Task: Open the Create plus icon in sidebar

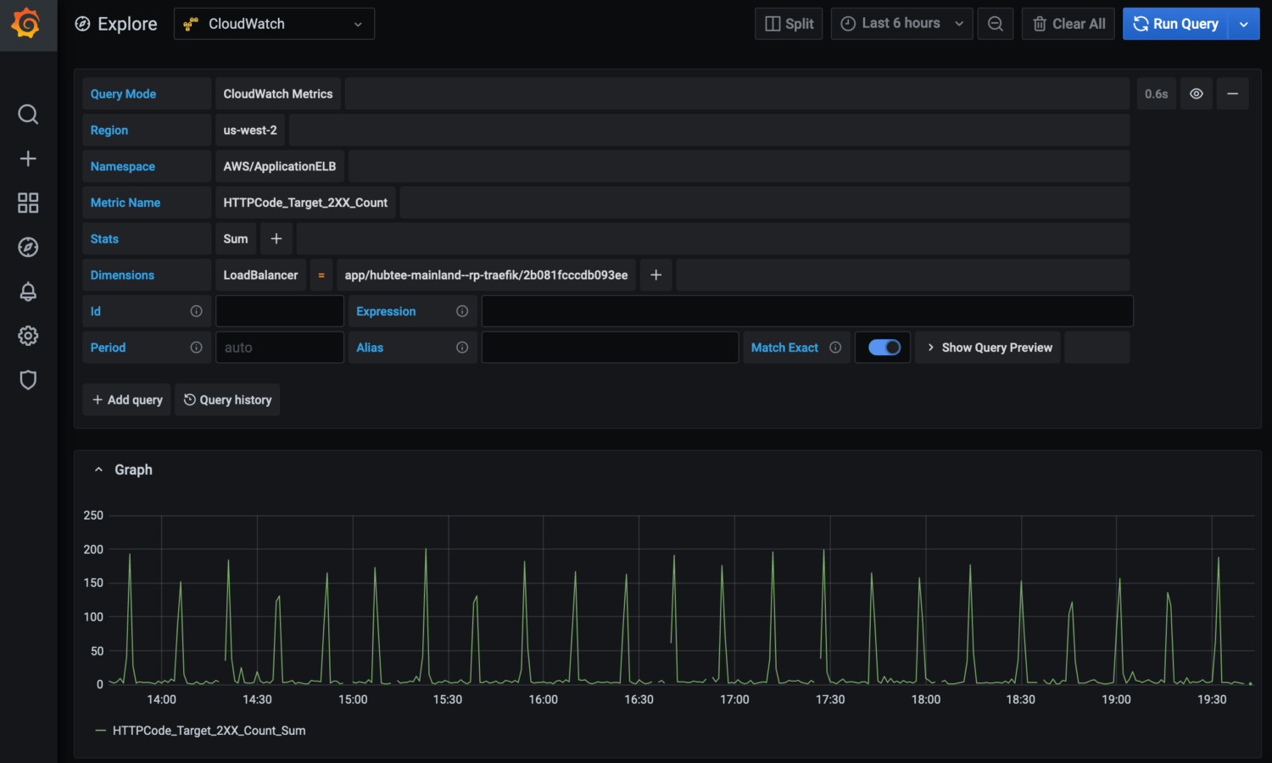Action: (28, 159)
